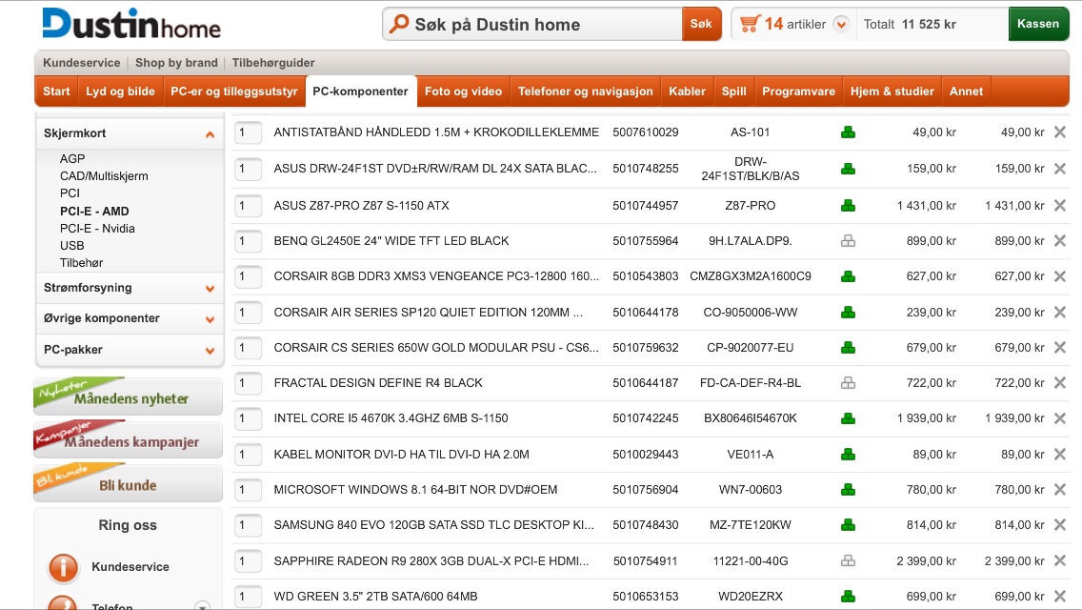Open Hjem & studier tab
This screenshot has width=1082, height=610.
tap(892, 91)
